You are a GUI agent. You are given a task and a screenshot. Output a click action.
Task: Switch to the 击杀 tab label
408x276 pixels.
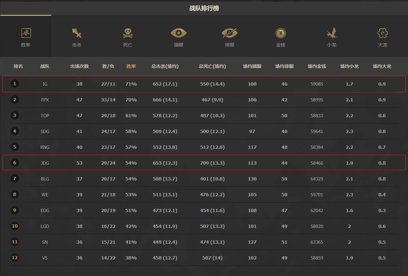point(77,45)
